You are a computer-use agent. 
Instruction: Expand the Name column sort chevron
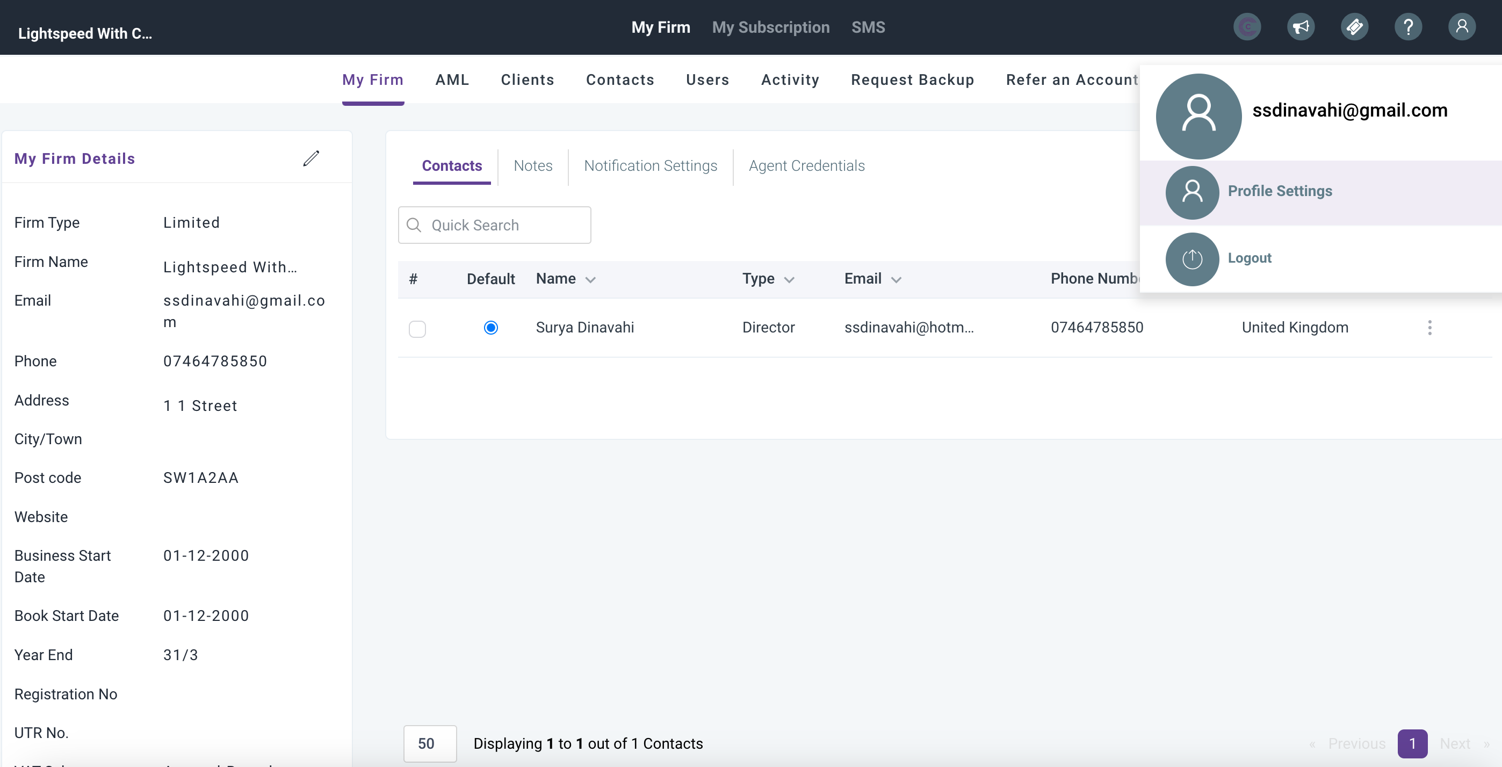590,280
